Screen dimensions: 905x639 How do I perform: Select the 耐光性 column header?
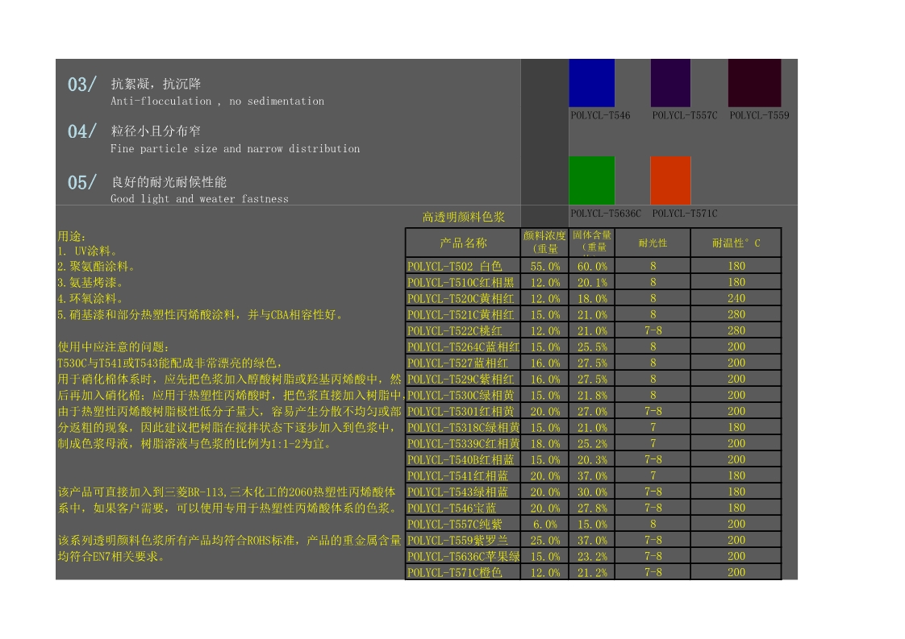(653, 243)
